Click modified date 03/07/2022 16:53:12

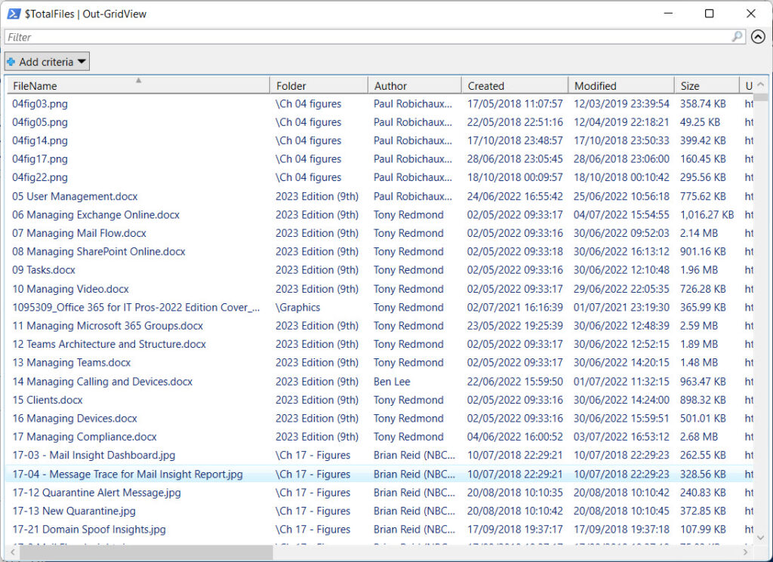pyautogui.click(x=621, y=437)
